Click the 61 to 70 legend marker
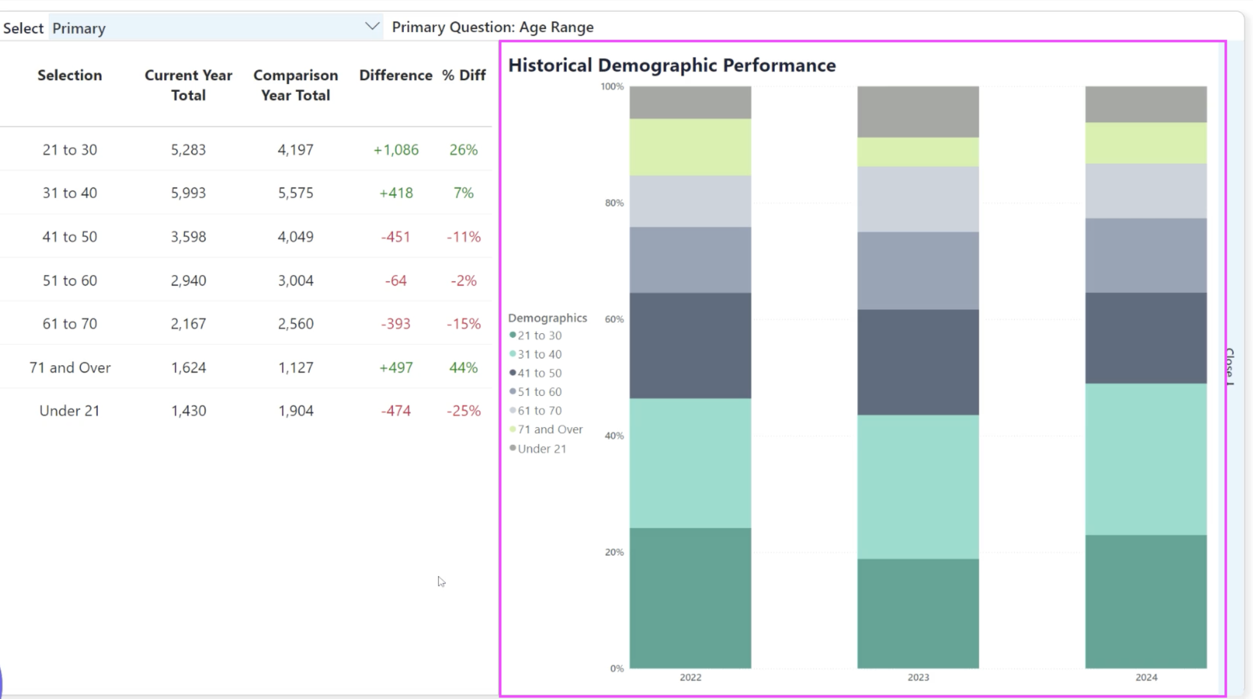This screenshot has height=699, width=1253. (512, 411)
